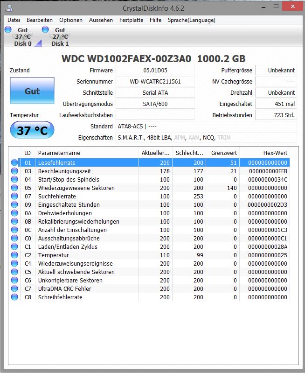This screenshot has width=305, height=373.
Task: Click the status orb for Lesefehlerrate row
Action: pos(14,162)
